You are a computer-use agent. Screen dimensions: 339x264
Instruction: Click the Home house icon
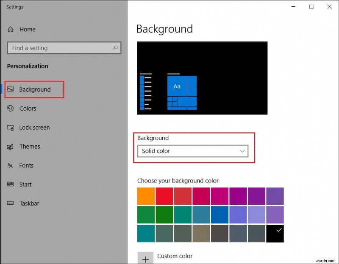click(10, 29)
